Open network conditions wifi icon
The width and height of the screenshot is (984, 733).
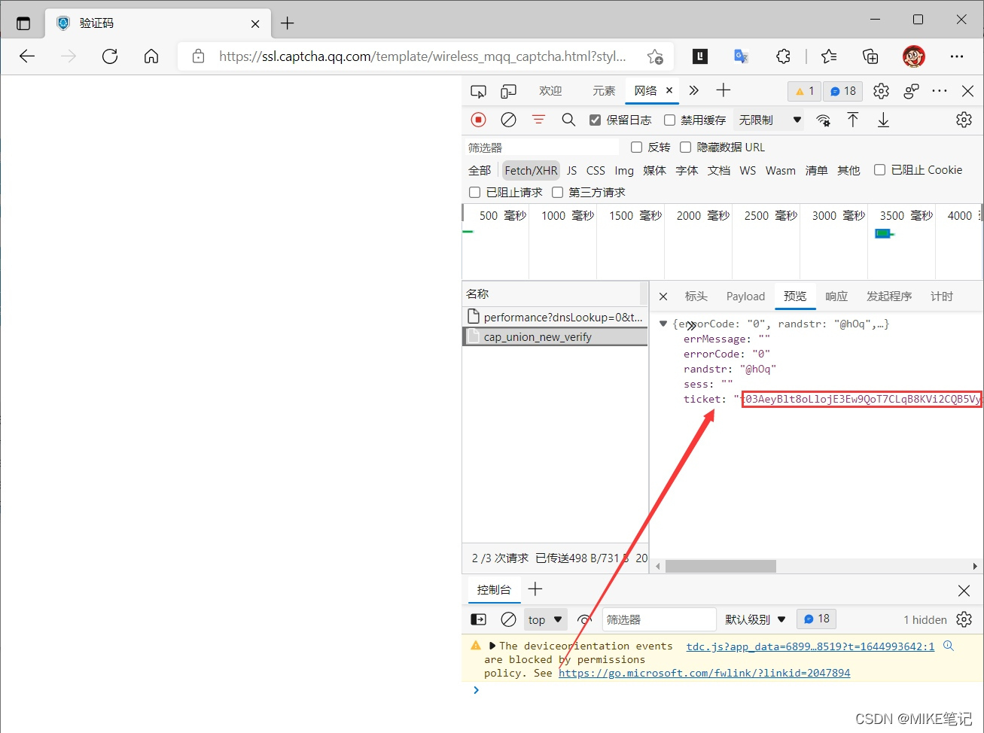click(x=824, y=120)
